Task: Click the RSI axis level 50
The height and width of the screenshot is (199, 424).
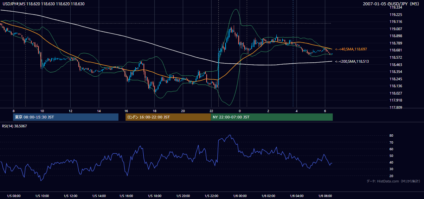Action: pos(391,156)
